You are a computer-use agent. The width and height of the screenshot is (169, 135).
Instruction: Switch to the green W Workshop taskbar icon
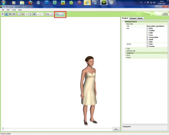pyautogui.click(x=104, y=3)
